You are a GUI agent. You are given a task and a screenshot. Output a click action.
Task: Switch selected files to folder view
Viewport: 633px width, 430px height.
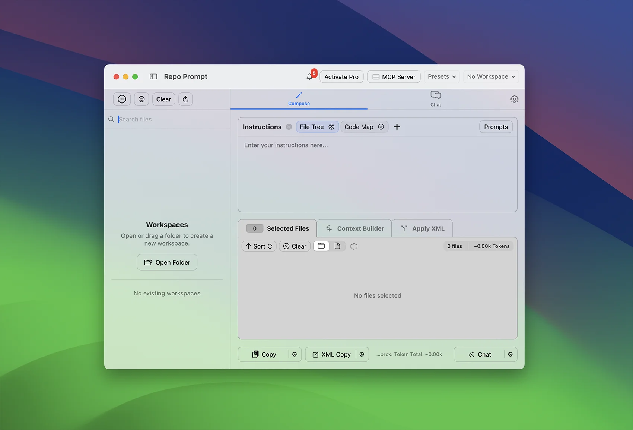321,246
